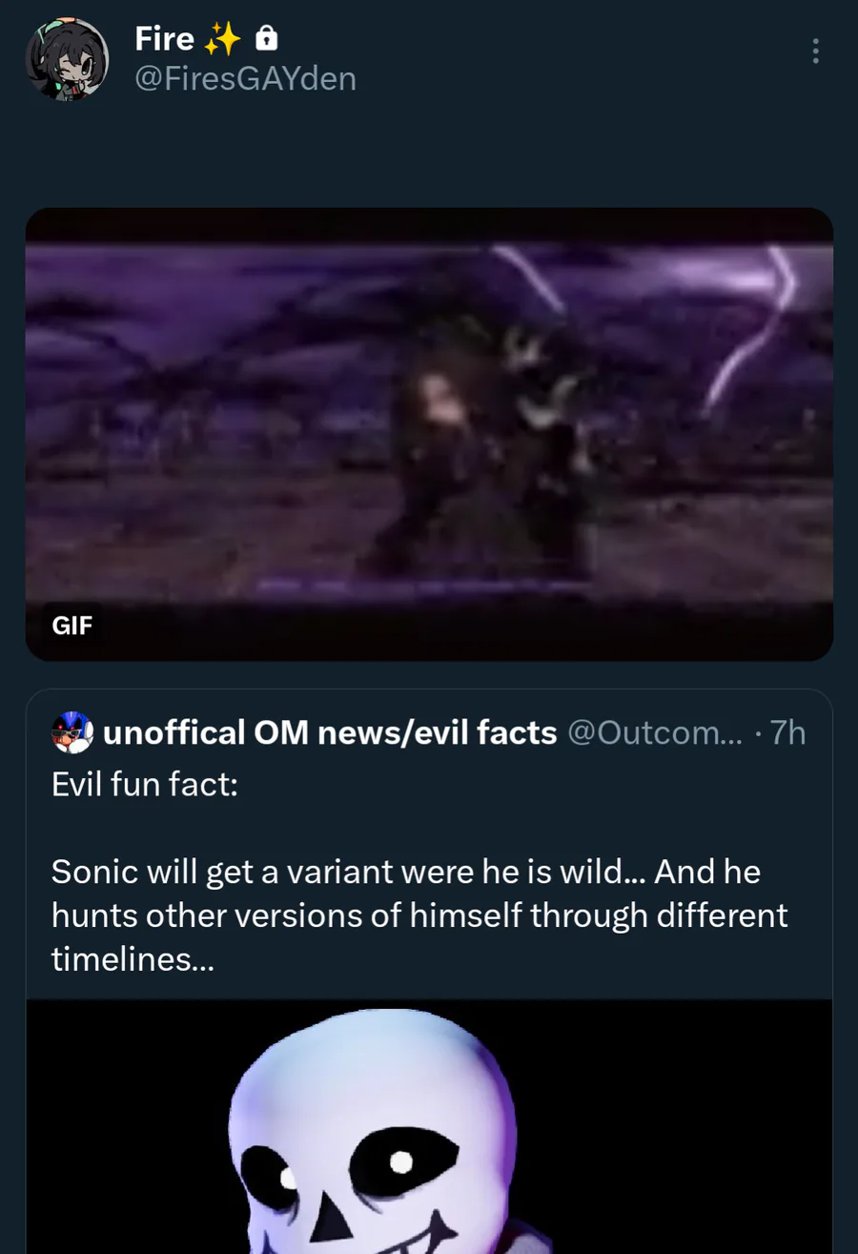Open the quoted tweet's 7h timestamp

pos(787,732)
